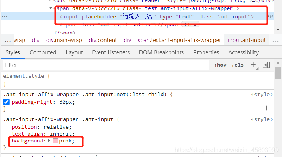Select span.test.ant-input-affix-wrapper breadcrumb
Viewport: 282px width, 157px height.
[179, 40]
